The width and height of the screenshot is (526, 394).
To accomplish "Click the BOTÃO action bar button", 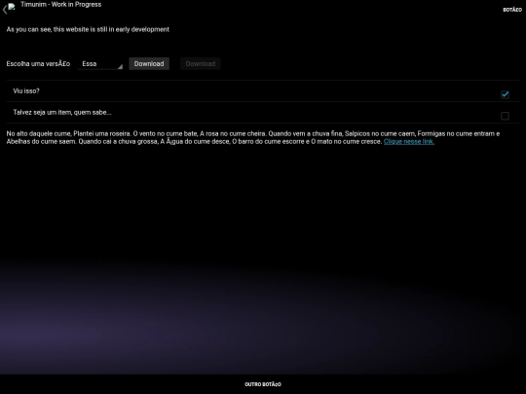I will tap(512, 10).
